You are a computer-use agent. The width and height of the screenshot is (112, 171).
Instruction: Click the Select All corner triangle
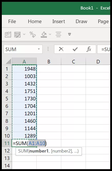(8, 61)
